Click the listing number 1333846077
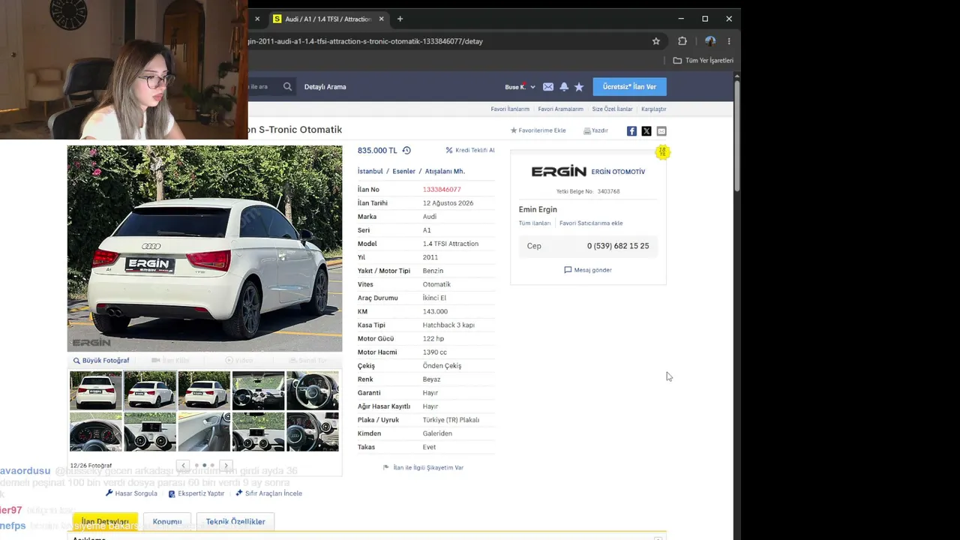The width and height of the screenshot is (960, 540). [x=442, y=190]
